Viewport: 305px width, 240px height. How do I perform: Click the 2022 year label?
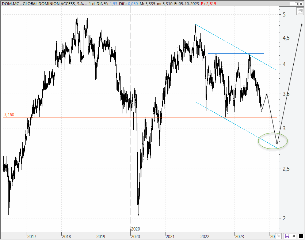[x=205, y=236]
